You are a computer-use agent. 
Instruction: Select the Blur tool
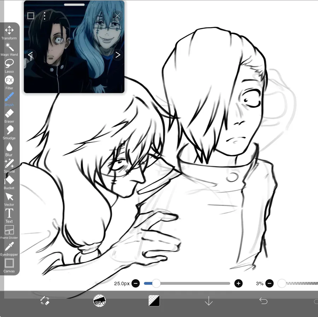click(9, 149)
